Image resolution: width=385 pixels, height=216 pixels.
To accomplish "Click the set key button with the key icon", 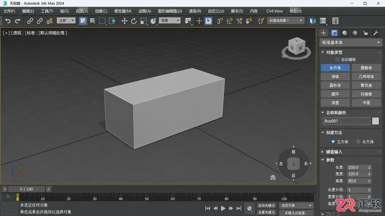I will click(249, 209).
